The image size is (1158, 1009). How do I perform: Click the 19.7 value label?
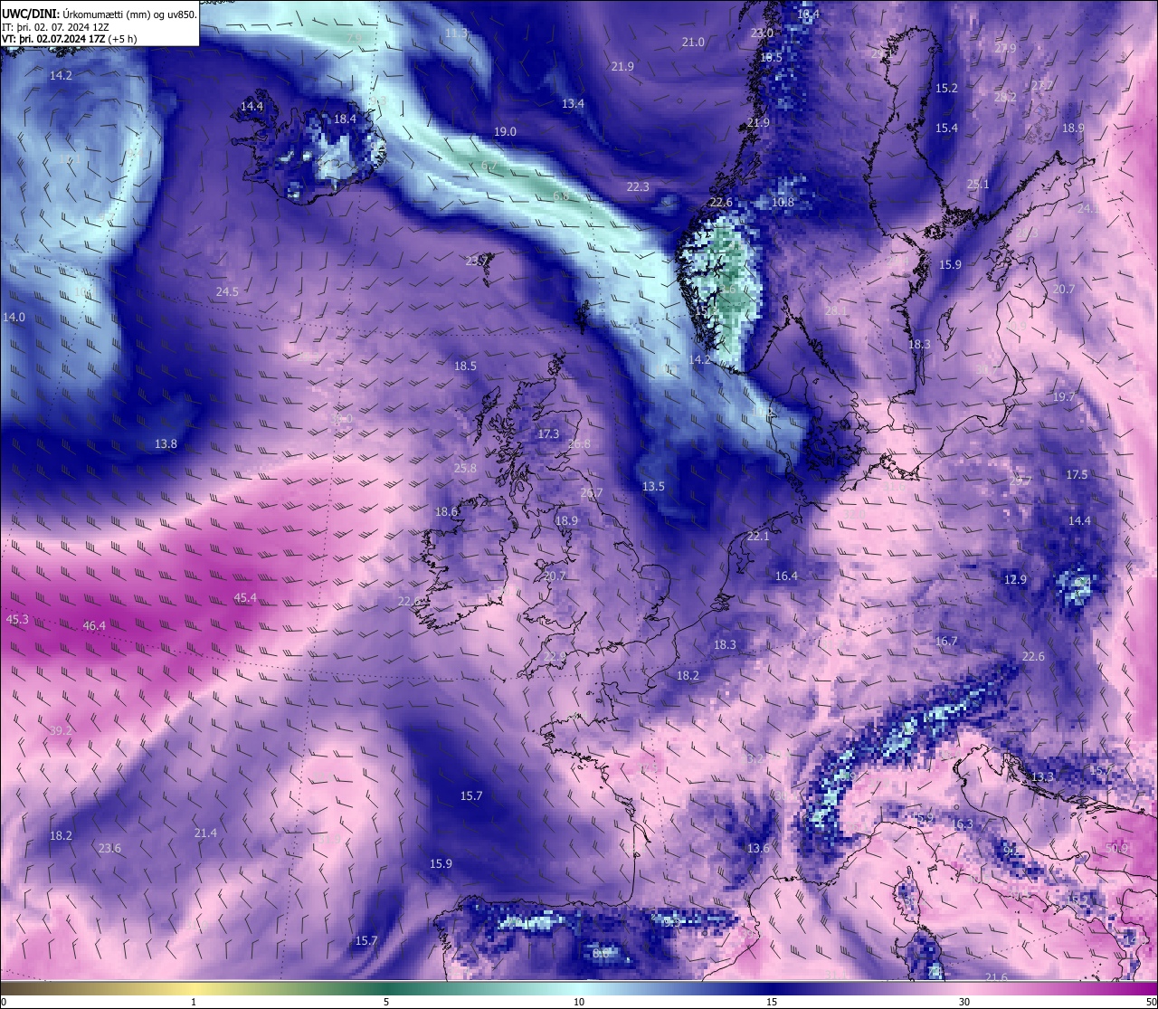coord(1064,396)
